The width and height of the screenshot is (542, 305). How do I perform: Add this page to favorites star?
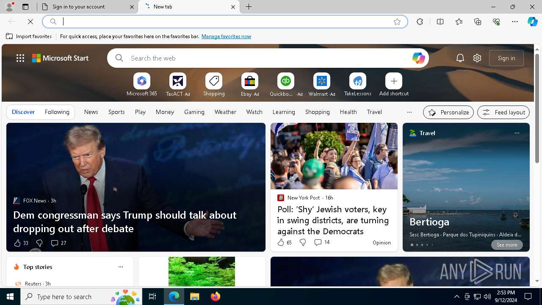[x=397, y=22]
